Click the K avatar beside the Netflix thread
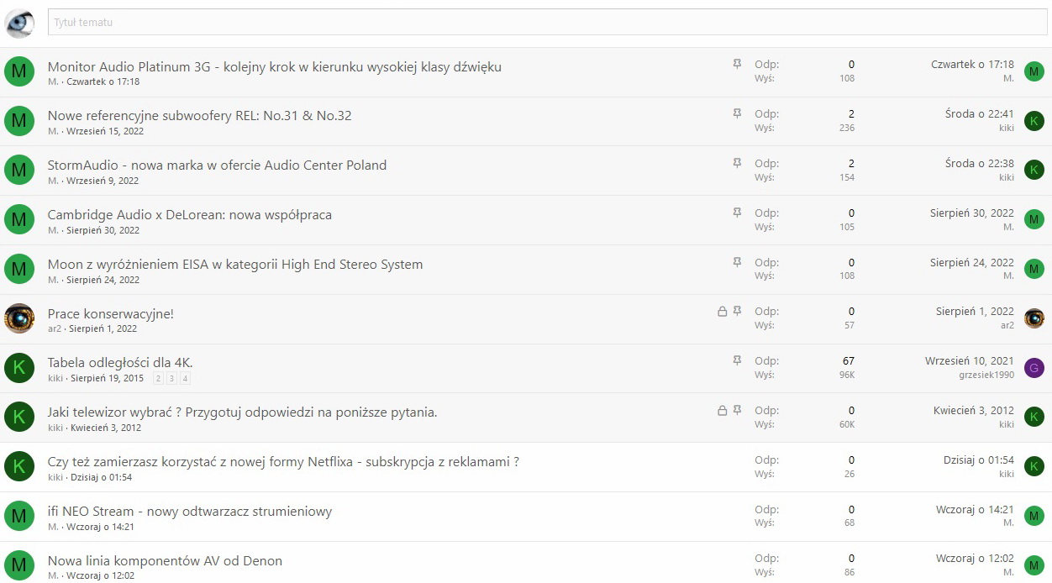This screenshot has width=1052, height=583. 19,467
